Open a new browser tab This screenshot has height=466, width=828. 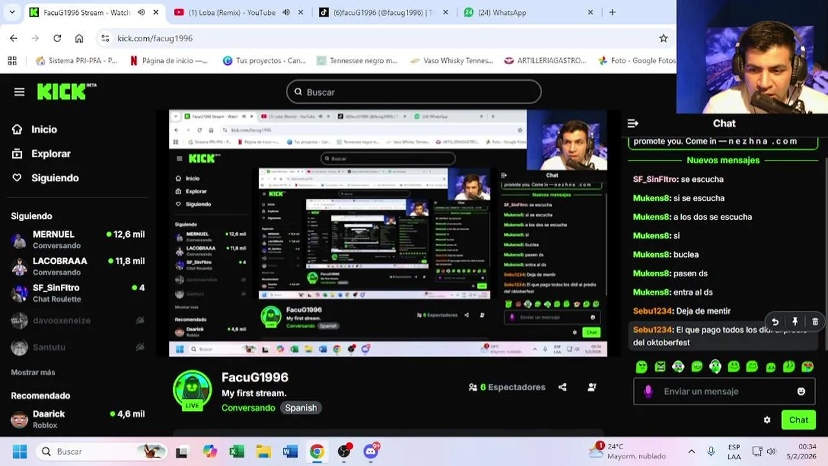click(x=612, y=12)
